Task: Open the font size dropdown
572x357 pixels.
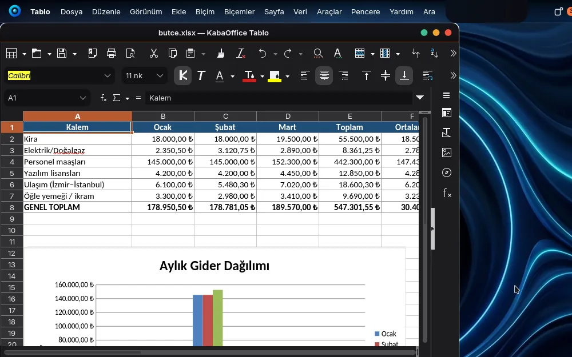Action: [x=160, y=76]
